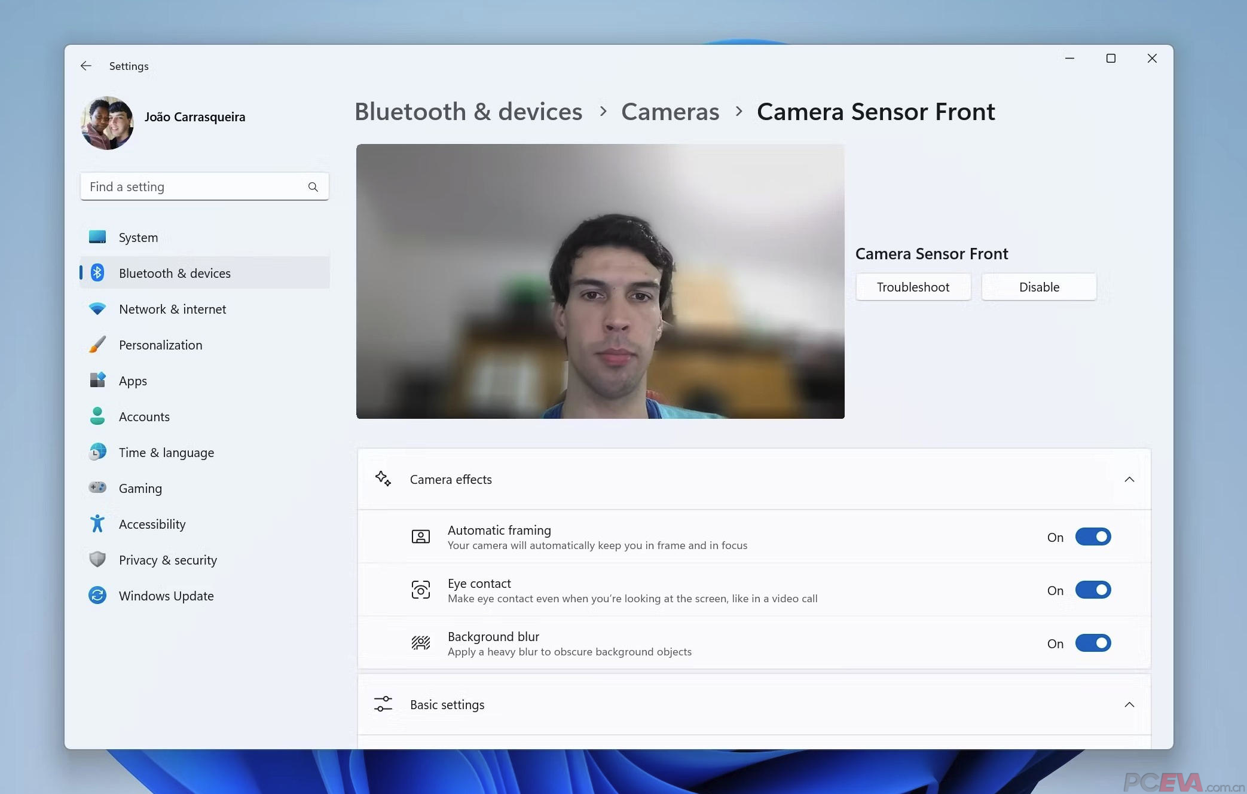Go to Bluetooth & devices breadcrumb

click(x=468, y=112)
